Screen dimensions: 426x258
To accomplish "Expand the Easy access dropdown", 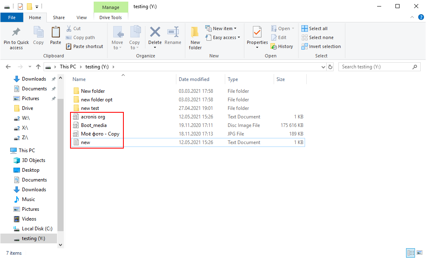I will [222, 37].
